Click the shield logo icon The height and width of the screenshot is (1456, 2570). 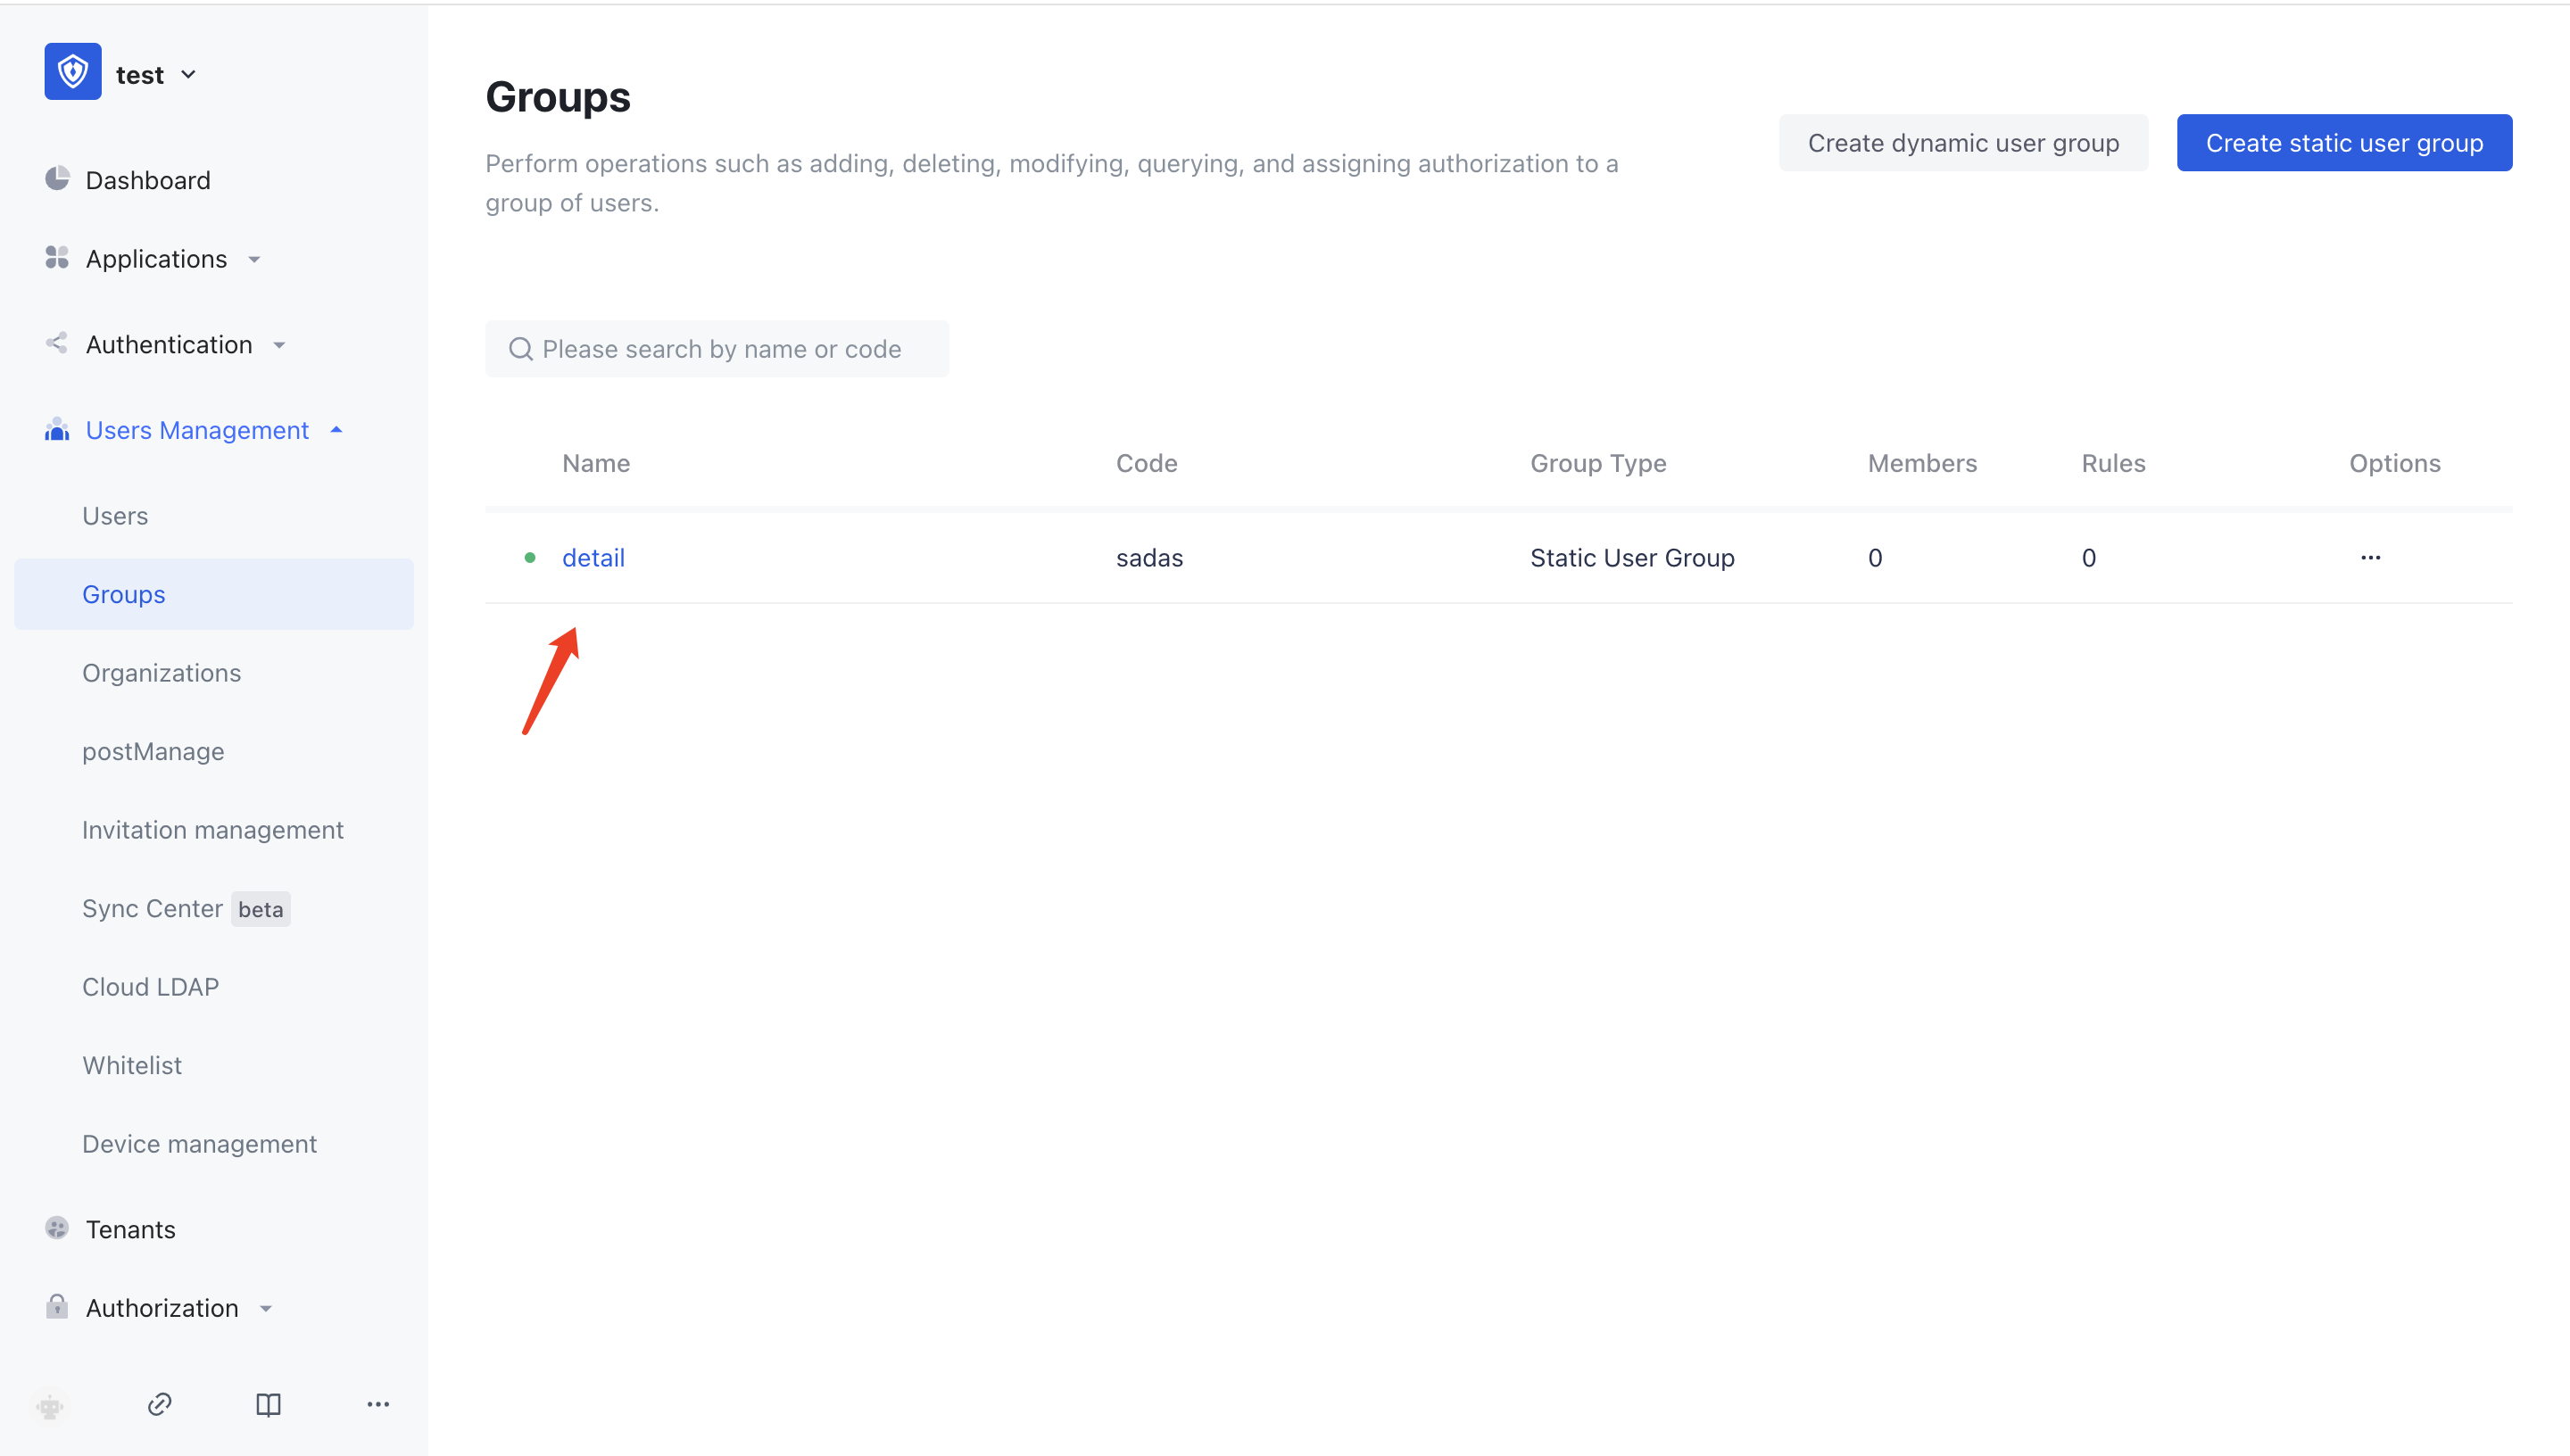click(x=72, y=72)
